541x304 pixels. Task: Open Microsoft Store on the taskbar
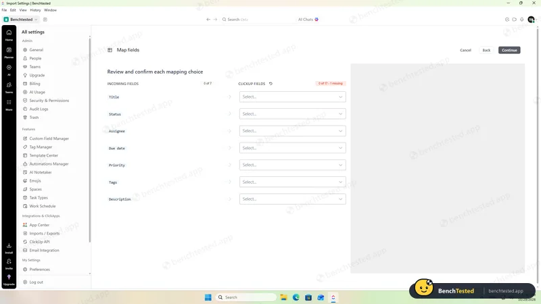point(308,297)
